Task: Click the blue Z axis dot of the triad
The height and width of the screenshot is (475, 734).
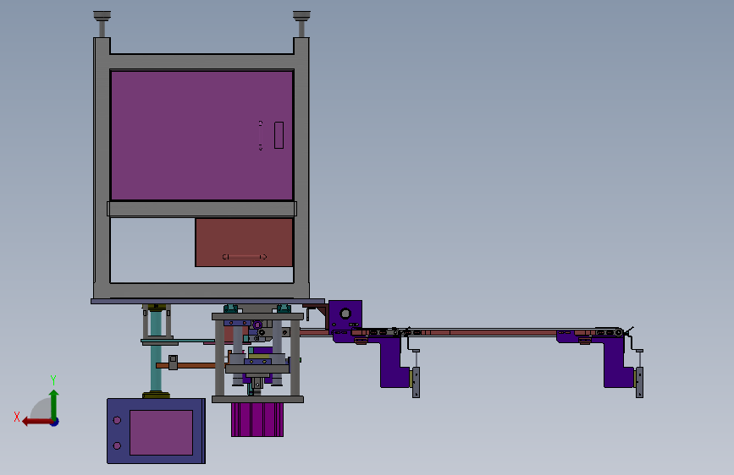Action: [x=55, y=423]
